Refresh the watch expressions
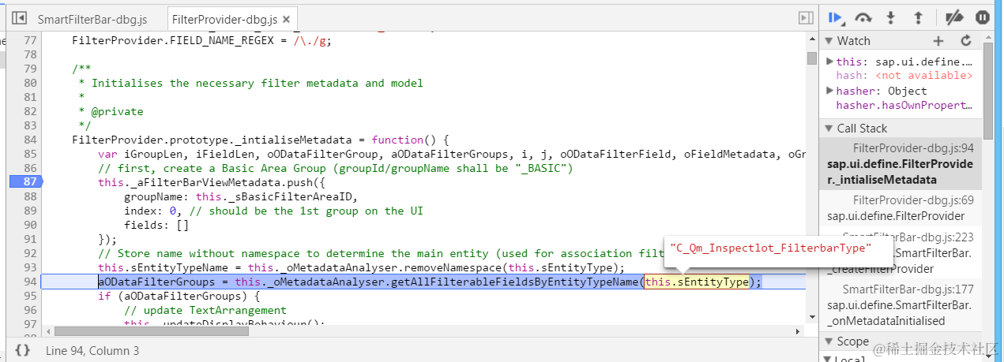This screenshot has width=1004, height=362. coord(965,41)
